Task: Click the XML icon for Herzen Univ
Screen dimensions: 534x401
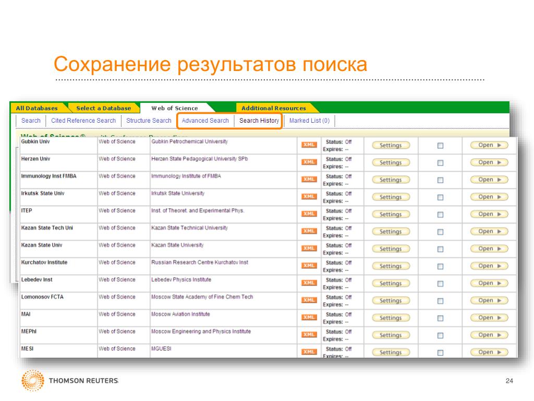Action: pyautogui.click(x=309, y=162)
